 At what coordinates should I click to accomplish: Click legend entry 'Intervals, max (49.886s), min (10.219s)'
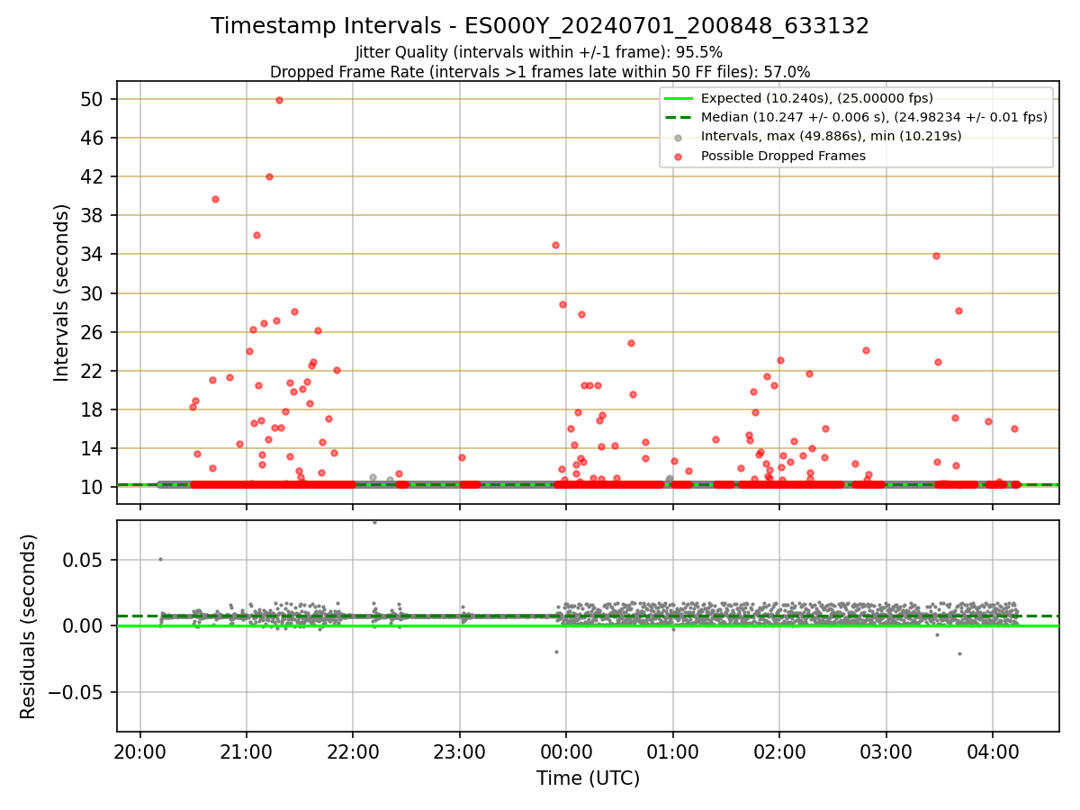pyautogui.click(x=831, y=136)
